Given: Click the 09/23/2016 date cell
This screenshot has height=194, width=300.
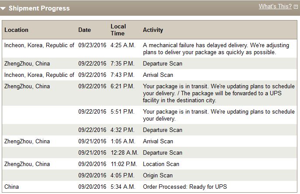Looking at the screenshot, I should pos(92,45).
